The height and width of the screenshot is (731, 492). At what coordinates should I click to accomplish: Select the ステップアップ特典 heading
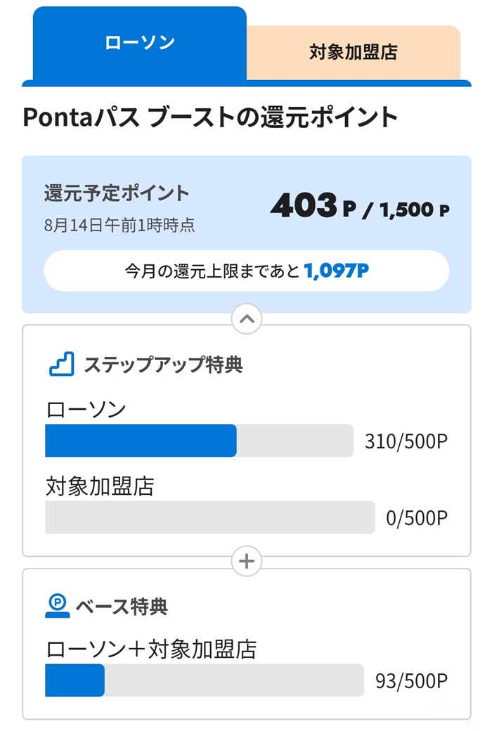(163, 365)
